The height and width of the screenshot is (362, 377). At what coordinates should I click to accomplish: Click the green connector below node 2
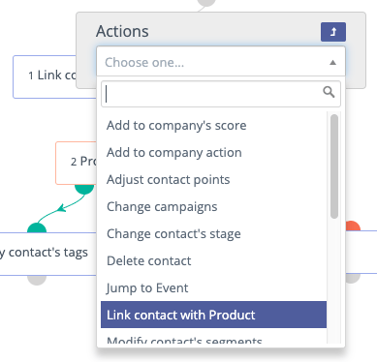tap(84, 189)
